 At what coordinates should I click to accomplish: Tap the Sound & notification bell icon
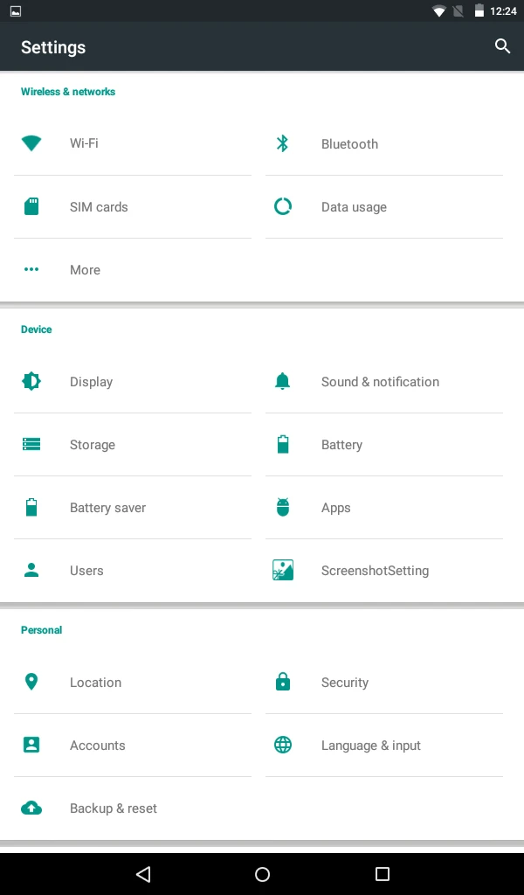pos(282,381)
